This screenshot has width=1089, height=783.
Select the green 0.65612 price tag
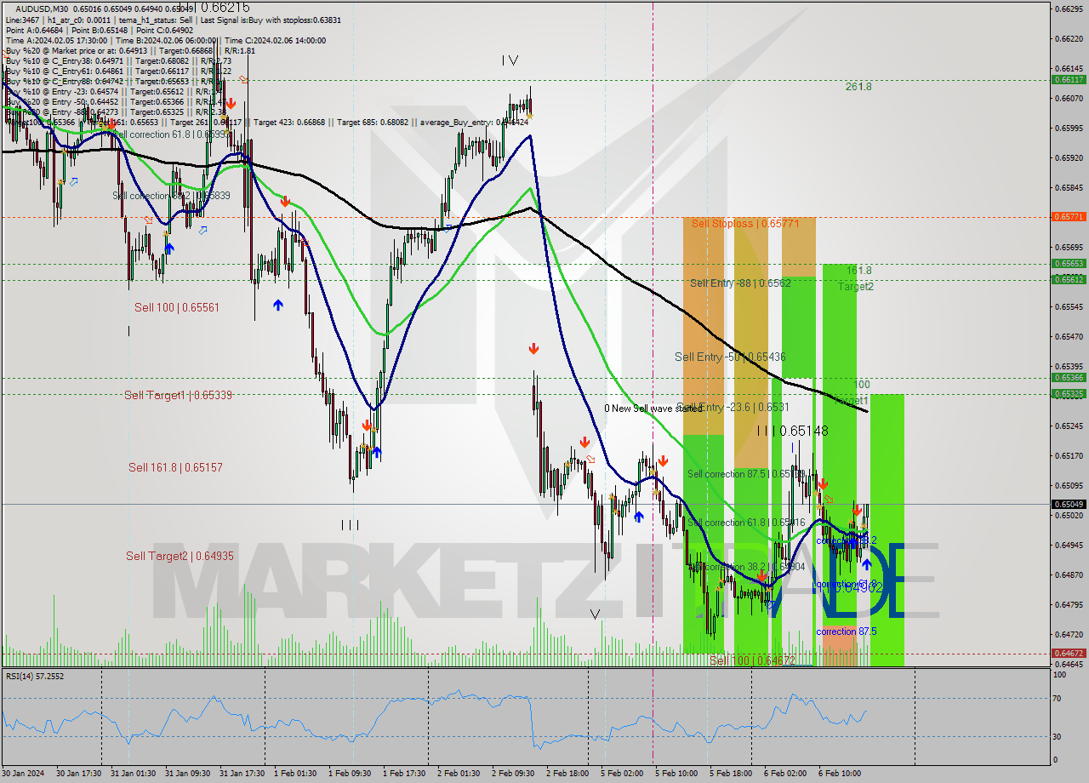point(1069,279)
